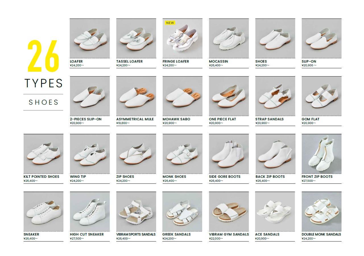
Task: Open the Double Monk Sandals photo
Action: (322, 211)
